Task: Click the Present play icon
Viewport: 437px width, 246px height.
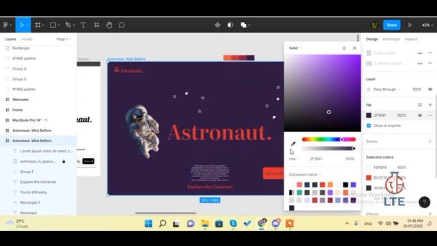Action: tap(410, 25)
